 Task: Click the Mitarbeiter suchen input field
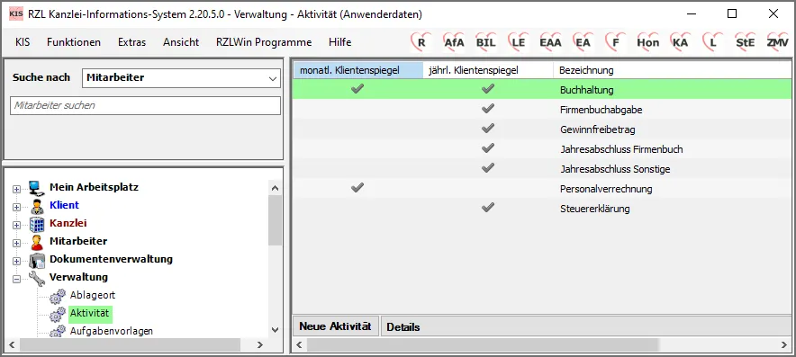145,105
